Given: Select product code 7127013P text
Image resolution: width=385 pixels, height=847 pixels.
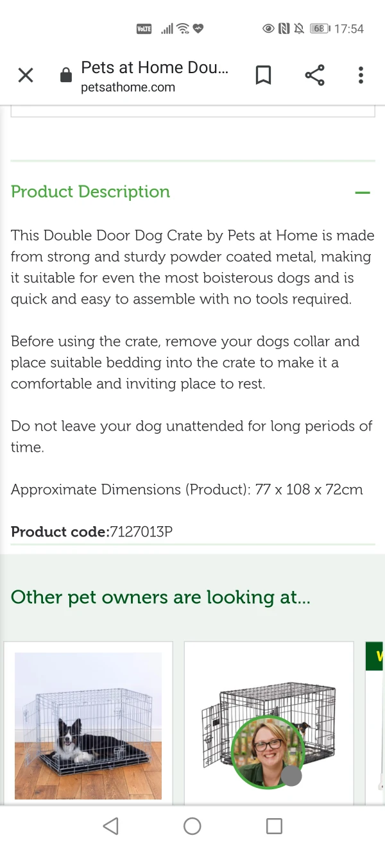Looking at the screenshot, I should [141, 532].
